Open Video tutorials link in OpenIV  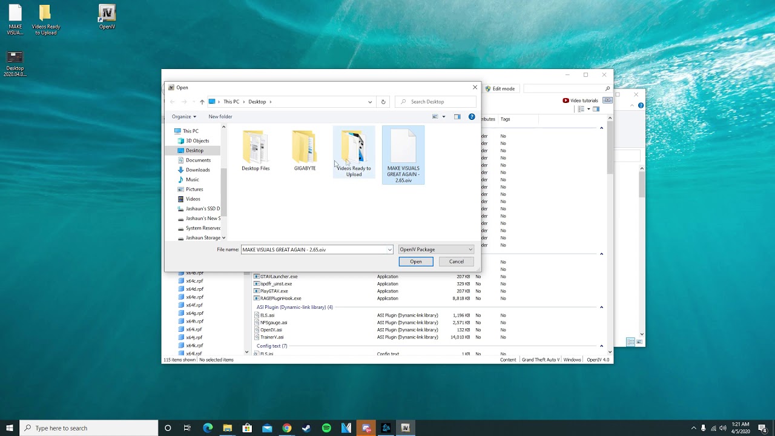[581, 101]
